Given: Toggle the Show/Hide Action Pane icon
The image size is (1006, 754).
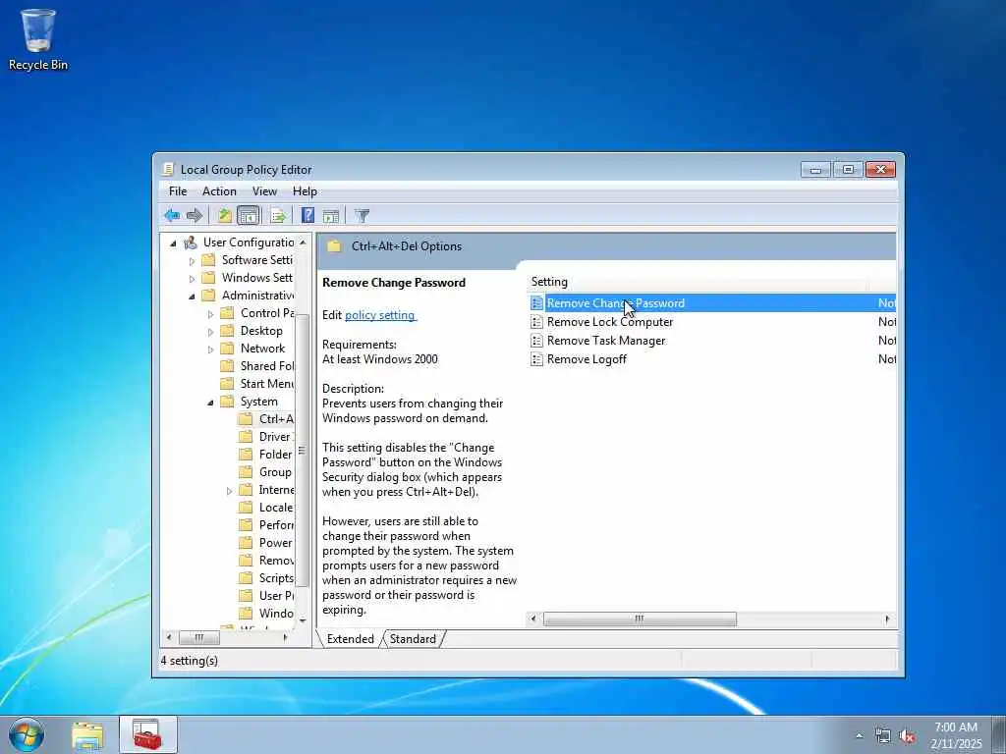Looking at the screenshot, I should 331,215.
